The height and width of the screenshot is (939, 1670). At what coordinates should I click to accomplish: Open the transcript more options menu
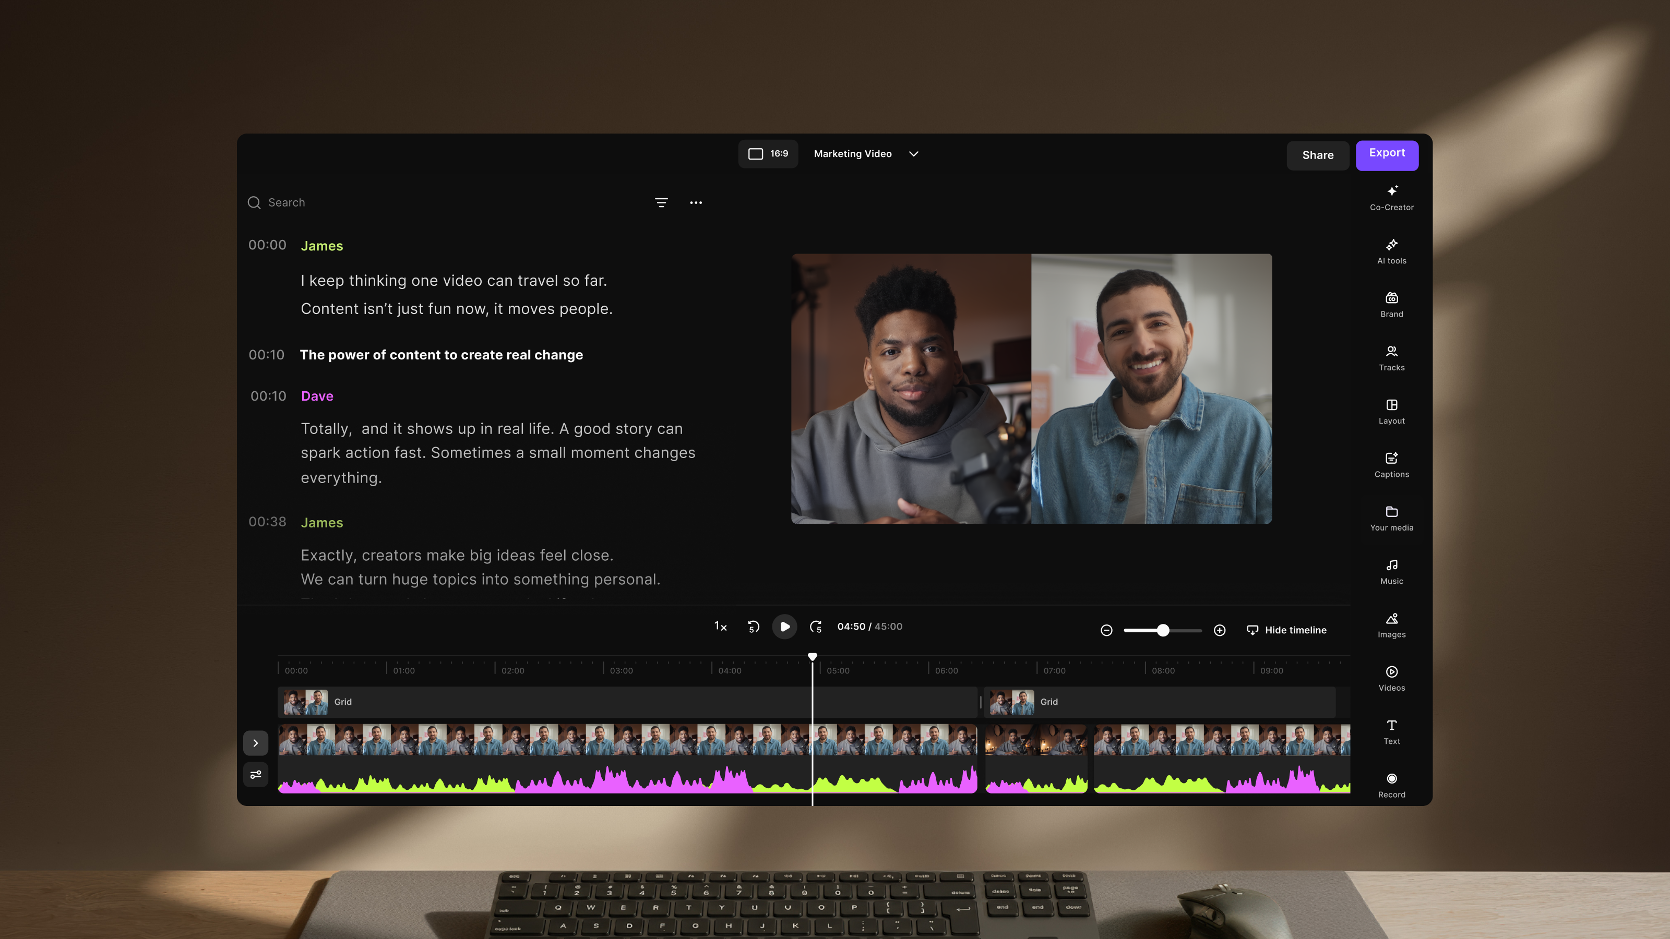point(696,203)
